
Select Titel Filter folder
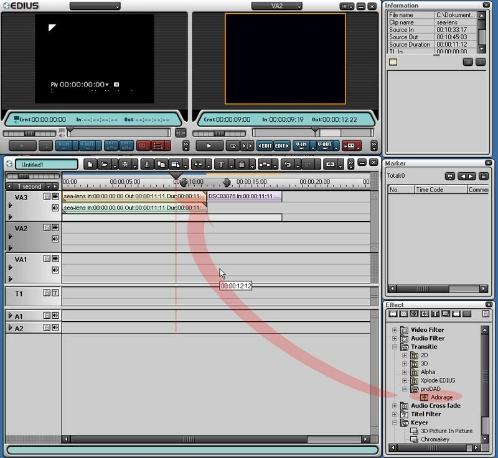[x=426, y=414]
